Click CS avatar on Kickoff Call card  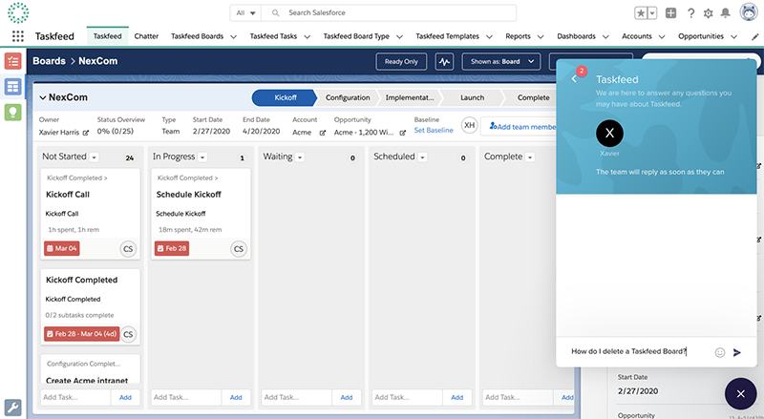pos(128,249)
